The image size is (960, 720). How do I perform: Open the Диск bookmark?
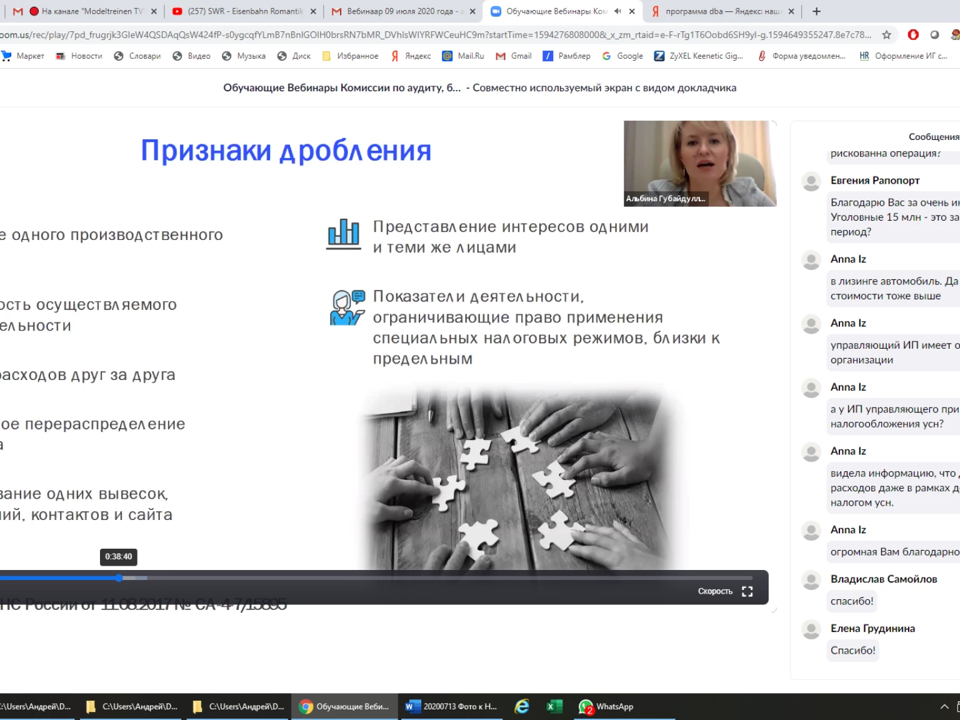[x=294, y=56]
